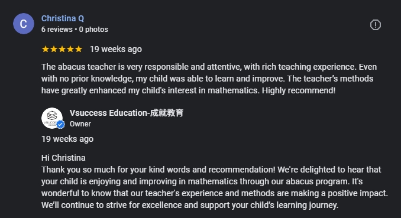Click the "Highly recommend!" text in review
Screen dimensions: 401x218
[x=299, y=90]
